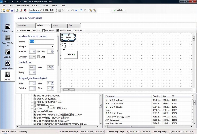Click the sound list horizontal scrollbar thumb

(x=50, y=127)
